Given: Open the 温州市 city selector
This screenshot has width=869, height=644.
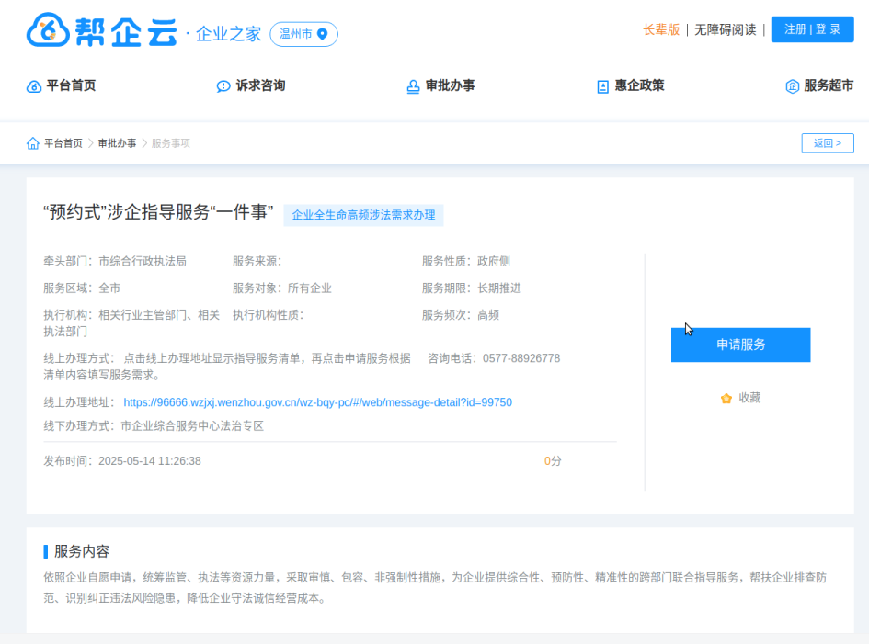Looking at the screenshot, I should pos(303,34).
